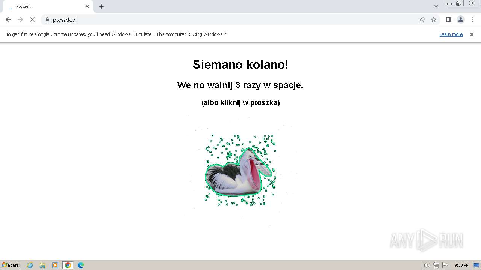This screenshot has height=270, width=481.
Task: Open Chrome three-dot menu
Action: tap(473, 19)
